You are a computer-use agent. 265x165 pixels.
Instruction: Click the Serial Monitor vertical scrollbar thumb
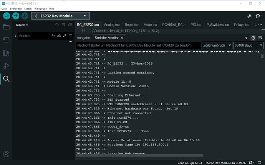tap(262, 56)
